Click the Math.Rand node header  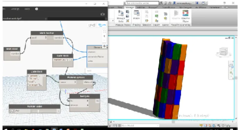pyautogui.click(x=12, y=49)
